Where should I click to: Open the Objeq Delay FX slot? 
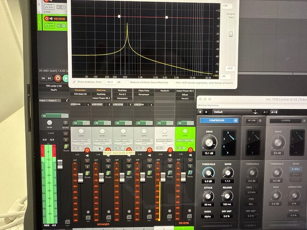(x=144, y=91)
